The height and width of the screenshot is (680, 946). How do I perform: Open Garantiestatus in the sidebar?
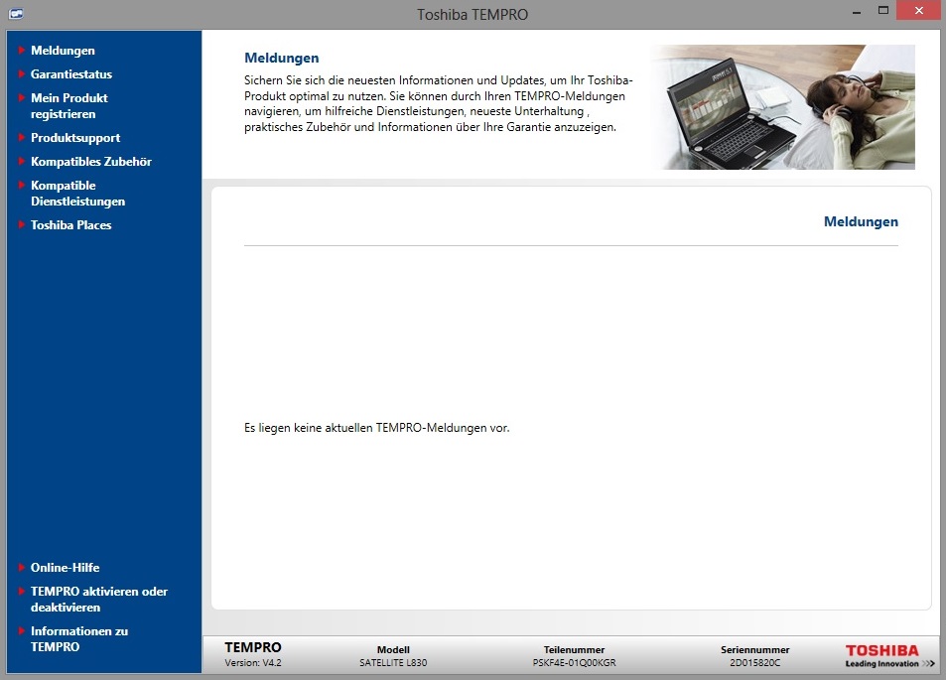pyautogui.click(x=71, y=74)
